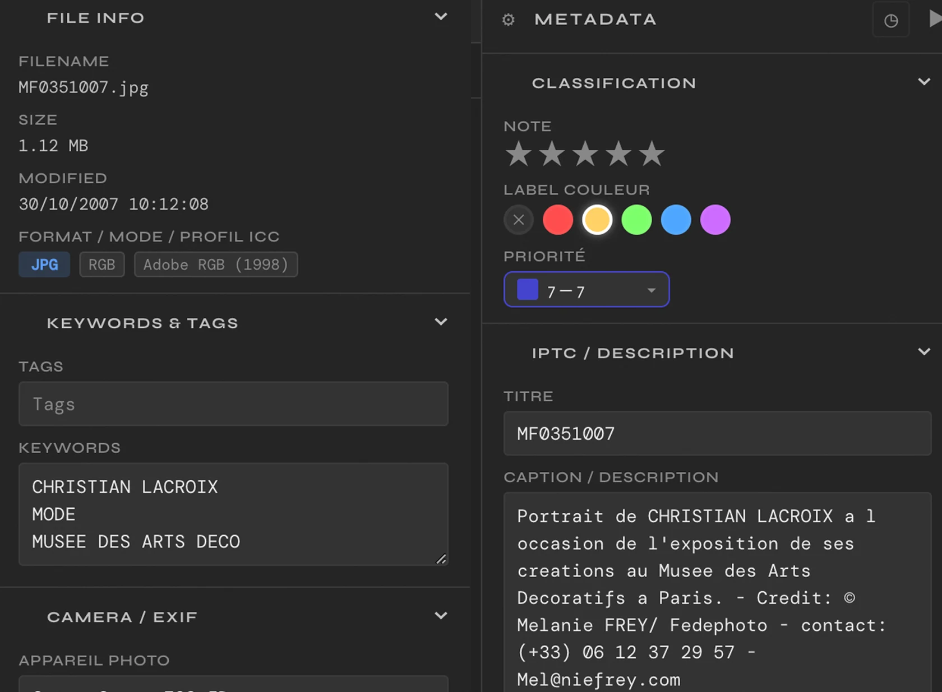Screen dimensions: 942x692
Task: Click into the Keywords text area
Action: coord(233,514)
